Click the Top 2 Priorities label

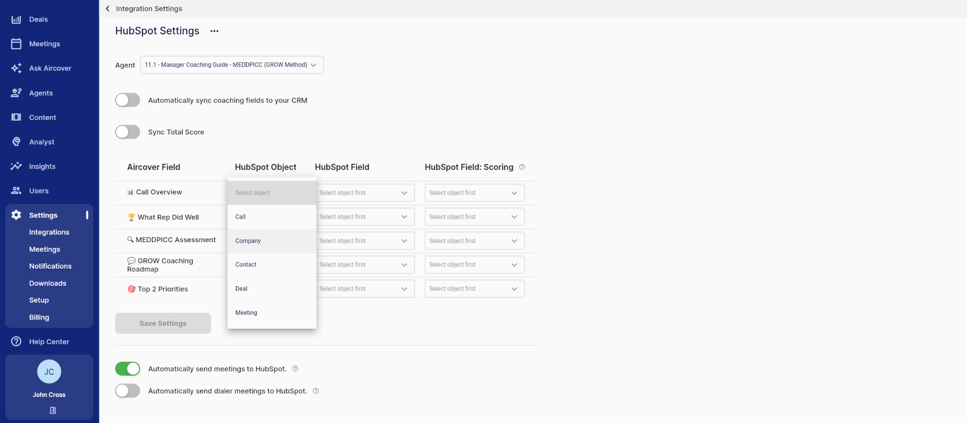coord(158,289)
